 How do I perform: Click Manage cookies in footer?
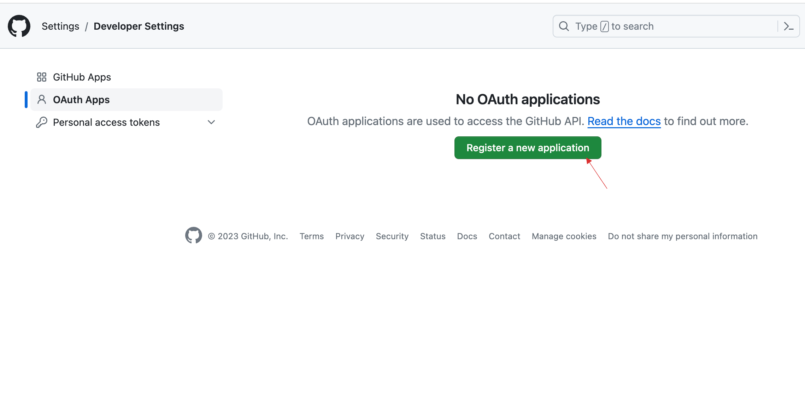coord(564,236)
